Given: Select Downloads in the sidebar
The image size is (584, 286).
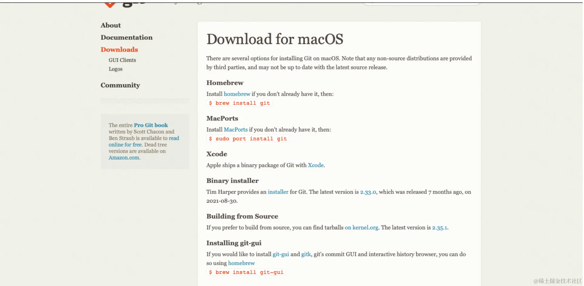Looking at the screenshot, I should (x=119, y=49).
